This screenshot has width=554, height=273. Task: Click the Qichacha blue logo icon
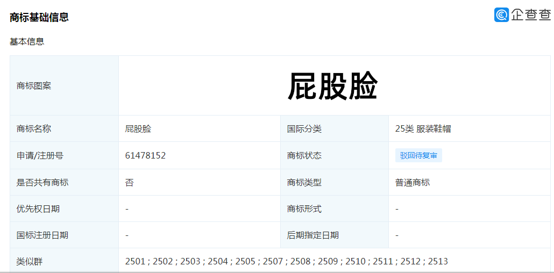501,15
